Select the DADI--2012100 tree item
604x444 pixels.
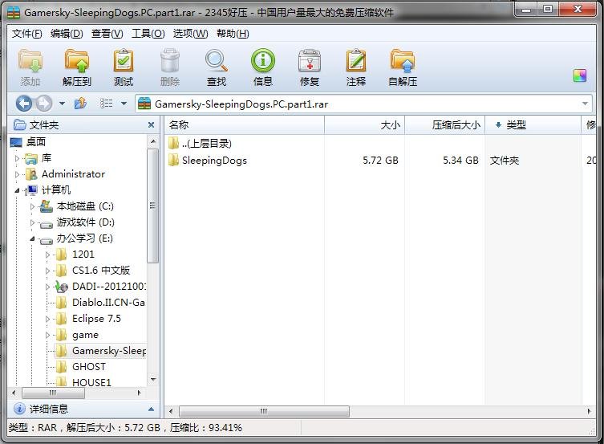(x=108, y=287)
